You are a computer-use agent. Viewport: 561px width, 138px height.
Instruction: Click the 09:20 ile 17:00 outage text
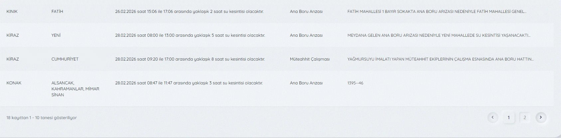[190, 59]
